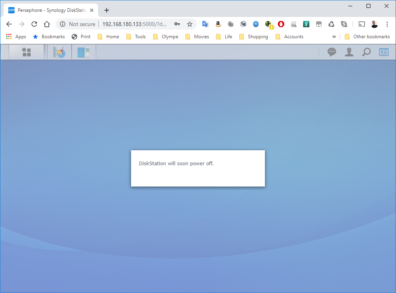Open the Movies bookmarks folder

tap(197, 37)
